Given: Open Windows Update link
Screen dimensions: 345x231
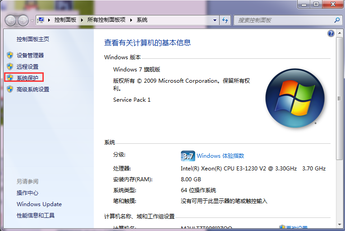Looking at the screenshot, I should coord(39,204).
